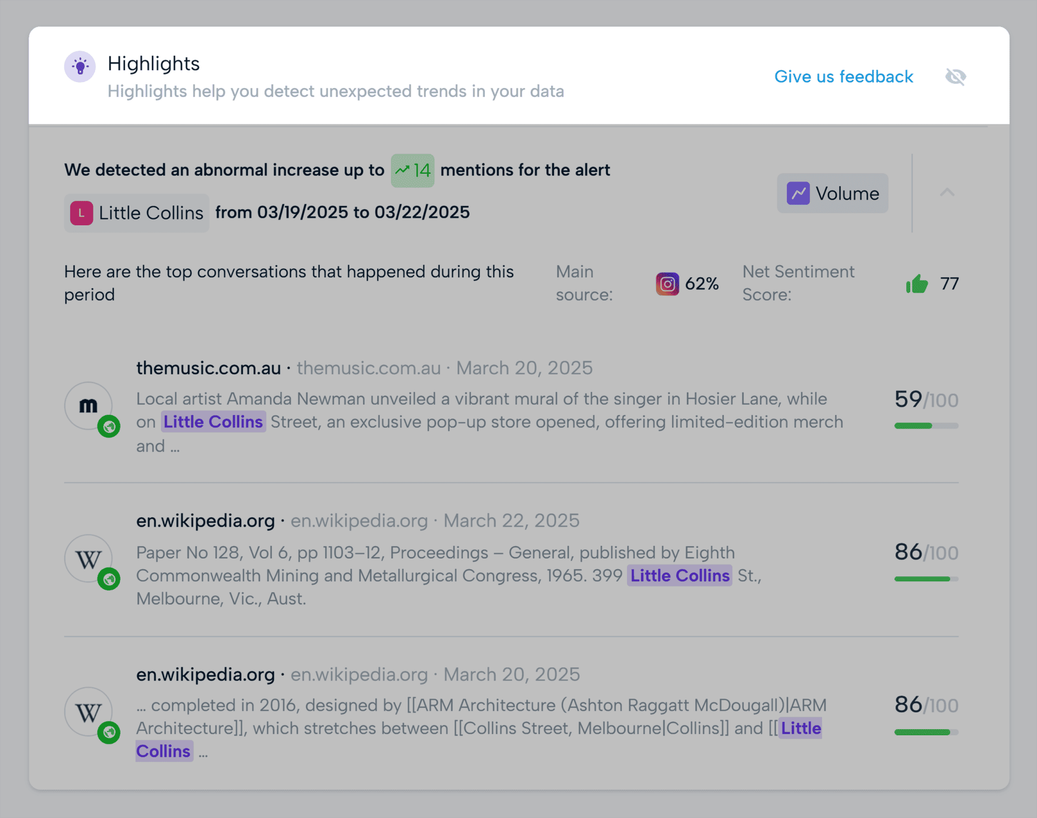This screenshot has height=818, width=1037.
Task: Open the March 20 en.wikipedia.org mention title
Action: 205,674
